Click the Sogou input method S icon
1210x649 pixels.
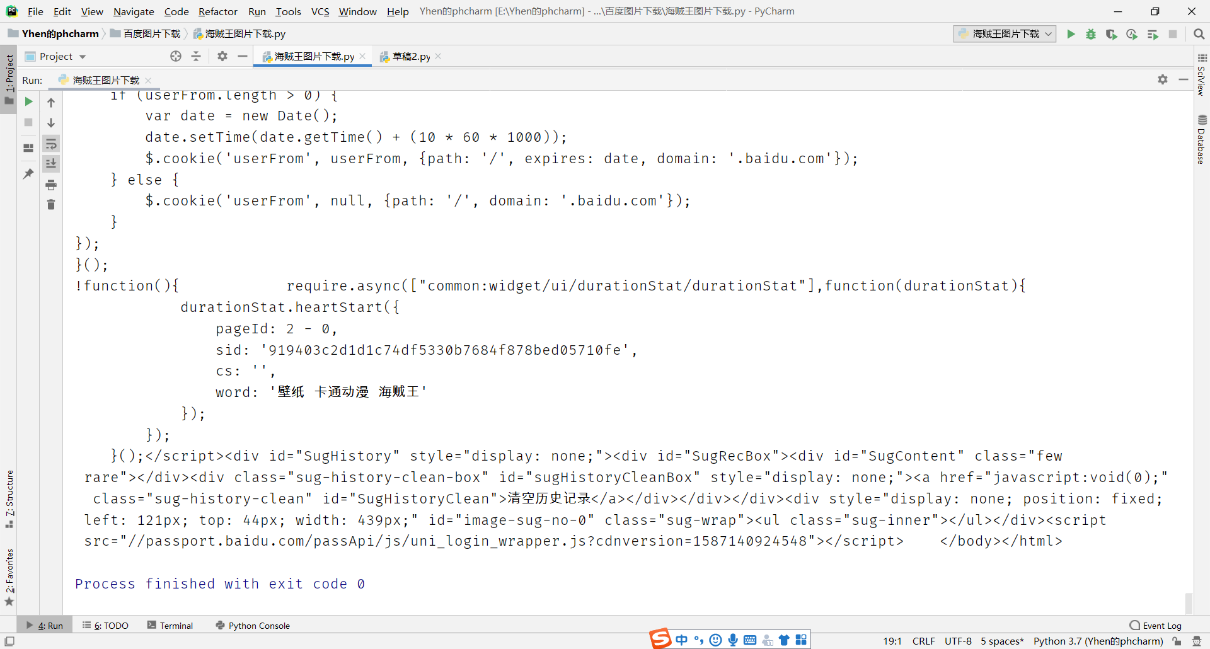point(660,639)
